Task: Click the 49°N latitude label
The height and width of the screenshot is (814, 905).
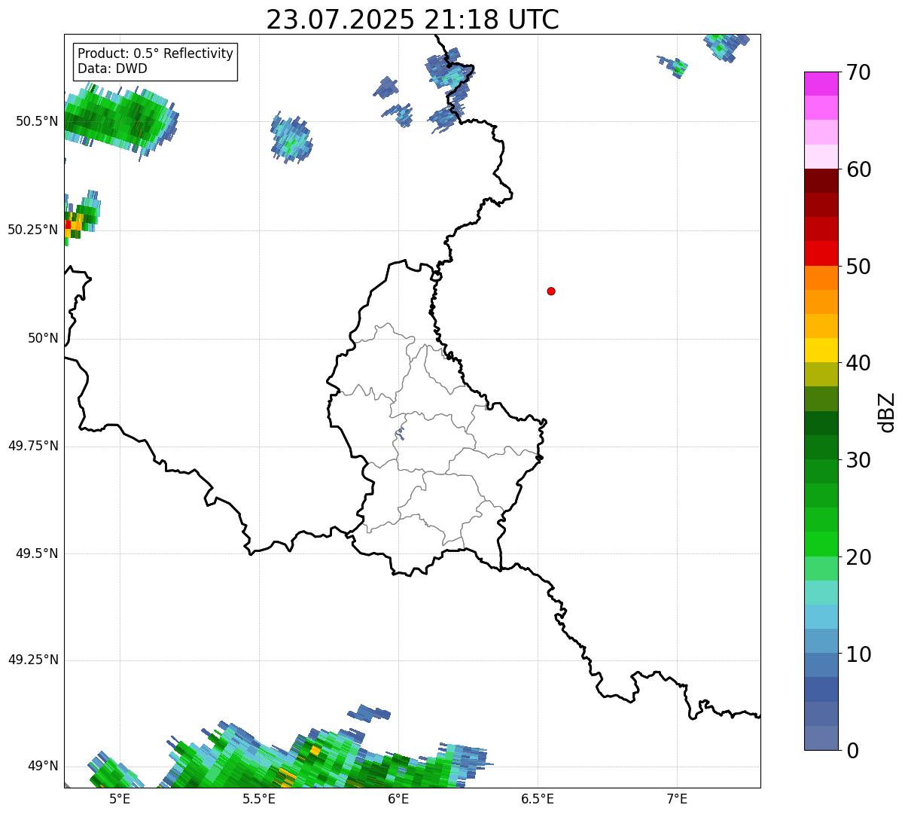Action: pos(43,767)
